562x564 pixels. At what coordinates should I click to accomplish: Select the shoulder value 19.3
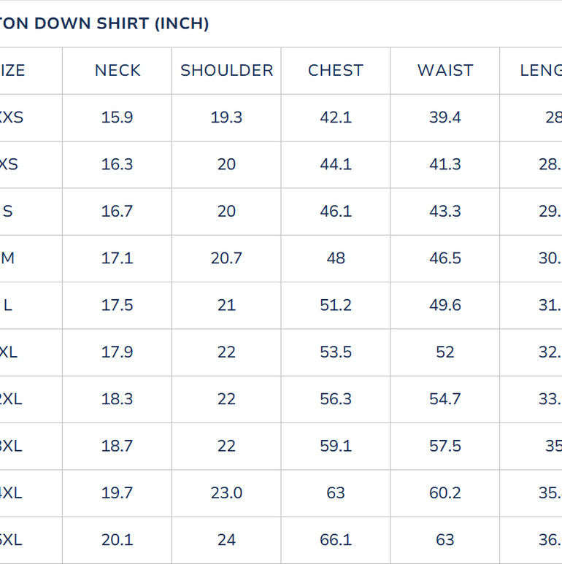[x=226, y=117]
